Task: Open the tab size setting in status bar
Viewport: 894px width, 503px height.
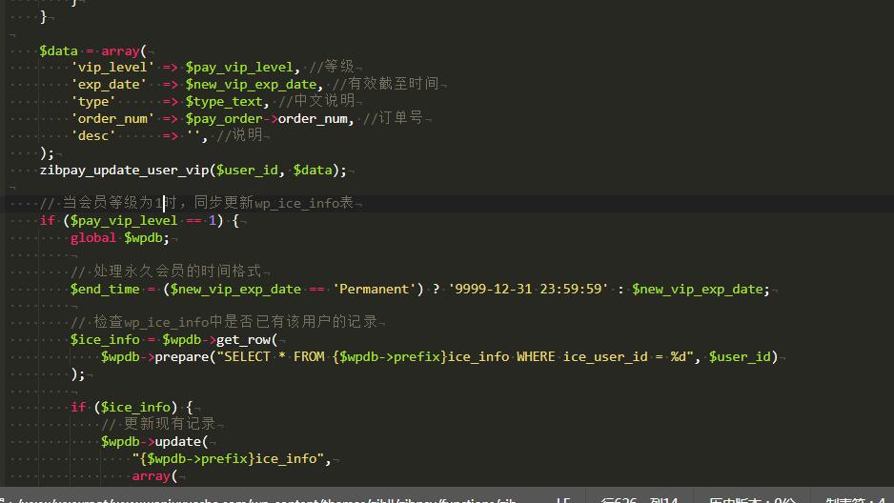Action: (x=855, y=500)
